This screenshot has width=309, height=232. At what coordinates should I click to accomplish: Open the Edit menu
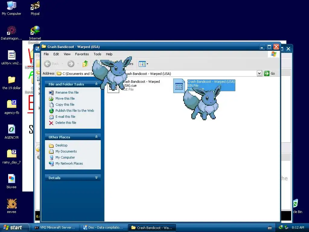click(56, 54)
